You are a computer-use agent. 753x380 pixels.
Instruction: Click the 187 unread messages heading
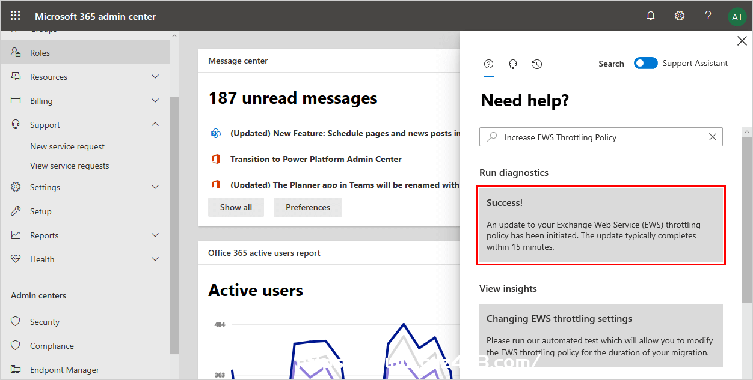click(293, 98)
